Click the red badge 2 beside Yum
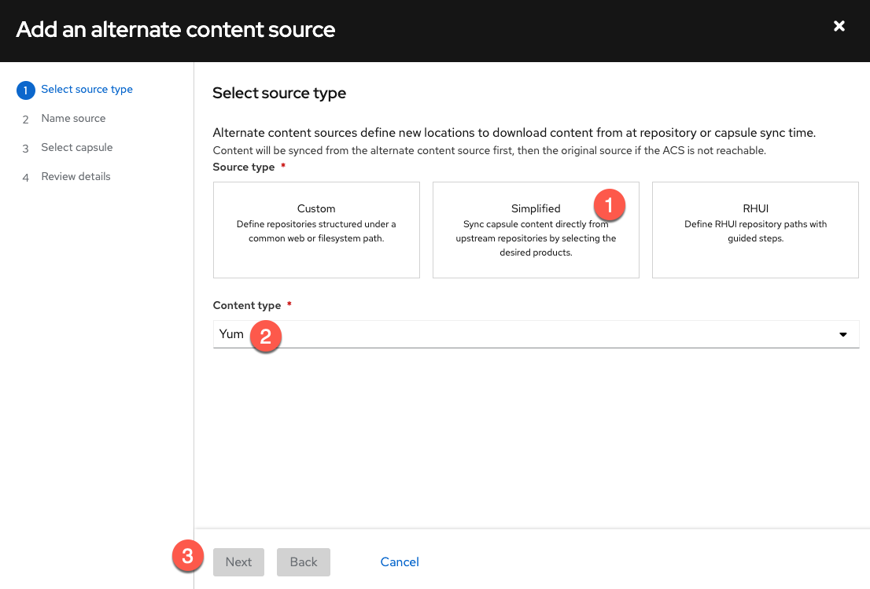This screenshot has height=589, width=870. pos(265,337)
